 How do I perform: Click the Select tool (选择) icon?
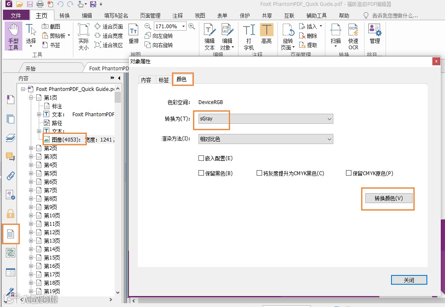point(31,35)
